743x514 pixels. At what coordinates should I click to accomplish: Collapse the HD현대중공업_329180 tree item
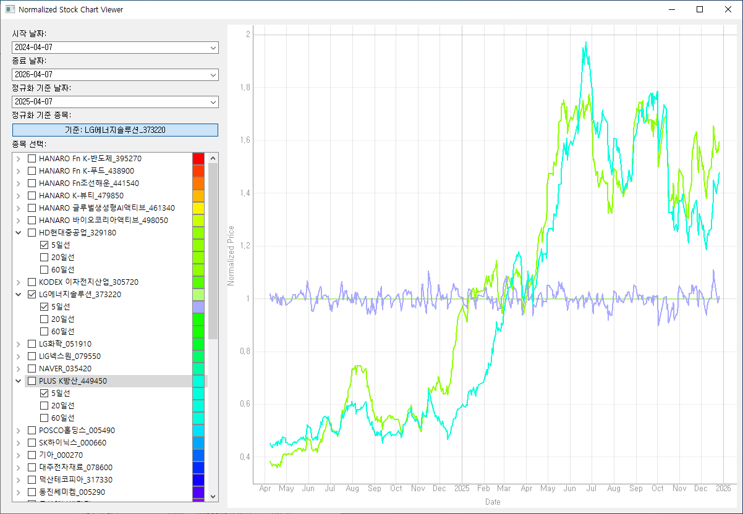click(18, 232)
